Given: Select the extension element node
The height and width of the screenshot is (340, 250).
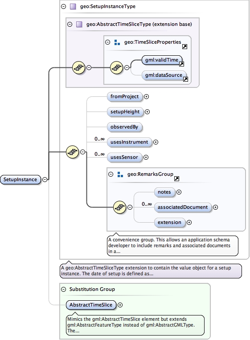Looking at the screenshot, I should 170,223.
